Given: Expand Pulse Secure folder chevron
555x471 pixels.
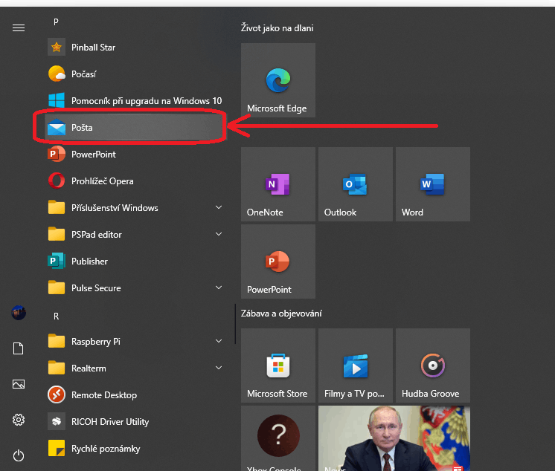Looking at the screenshot, I should click(x=219, y=288).
